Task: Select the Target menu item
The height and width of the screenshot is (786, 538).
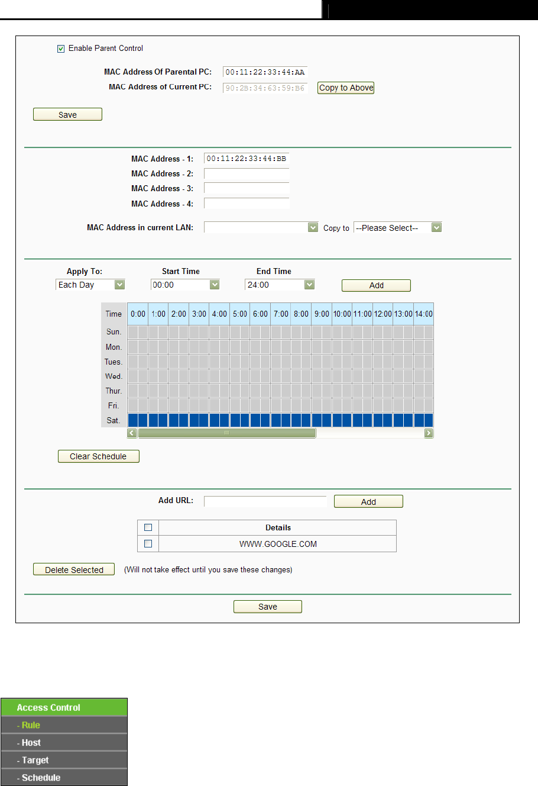Action: point(35,760)
